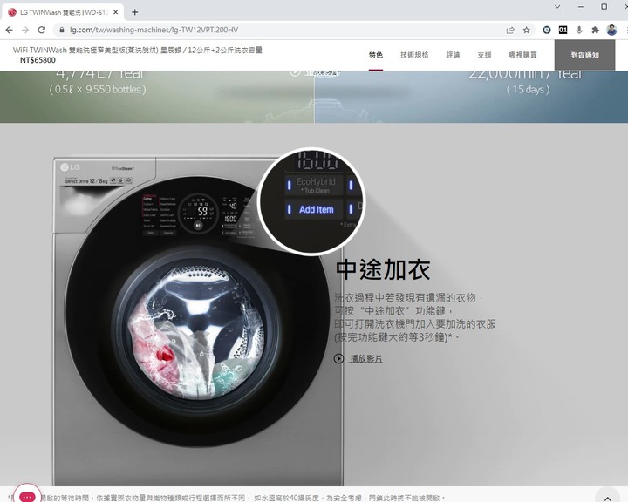
Task: Click the address bar URL lg.com/tw
Action: 154,30
